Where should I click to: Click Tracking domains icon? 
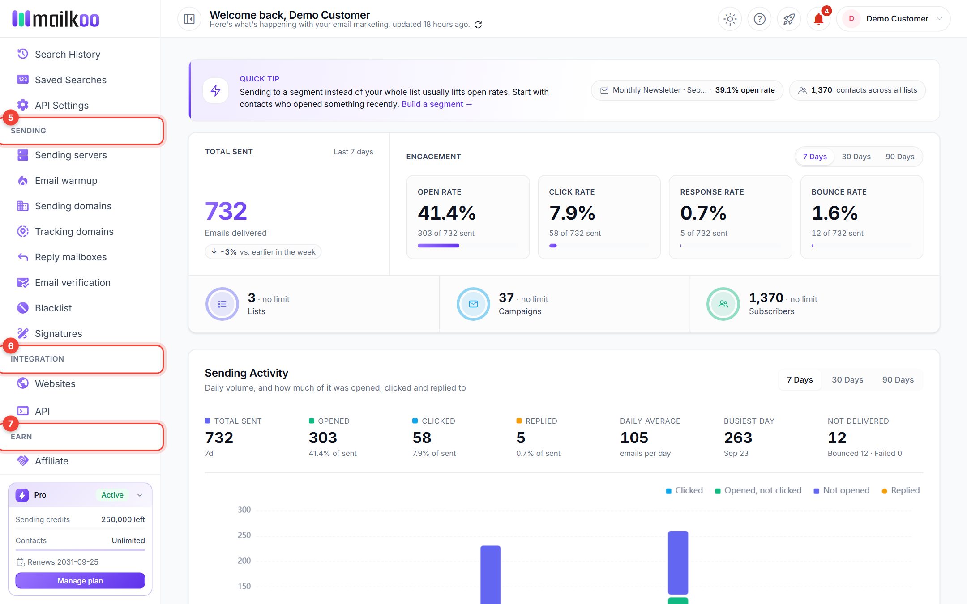pos(23,231)
